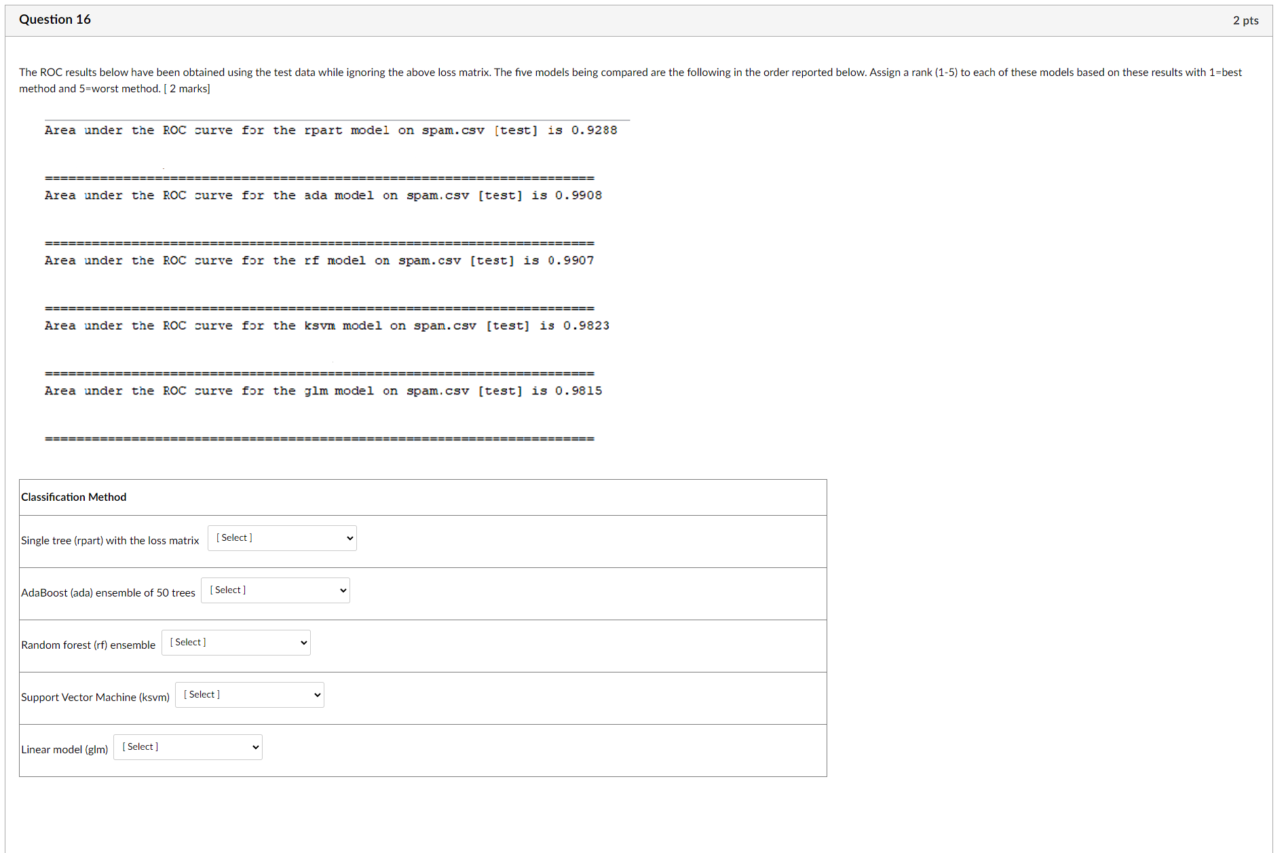Click the Linear model (glm) row text
This screenshot has height=853, width=1284.
click(64, 749)
